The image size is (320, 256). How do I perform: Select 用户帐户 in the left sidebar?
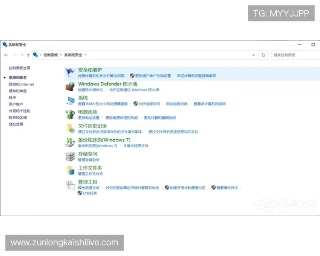point(16,104)
